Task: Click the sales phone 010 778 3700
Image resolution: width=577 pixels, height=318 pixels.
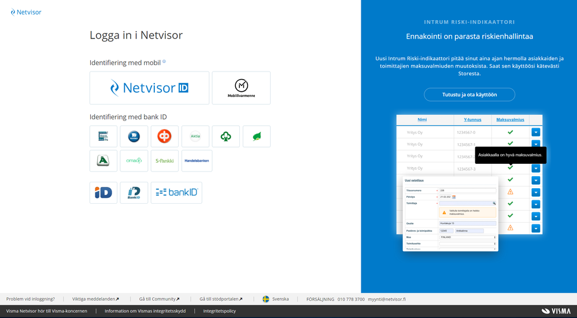Action: pyautogui.click(x=351, y=299)
